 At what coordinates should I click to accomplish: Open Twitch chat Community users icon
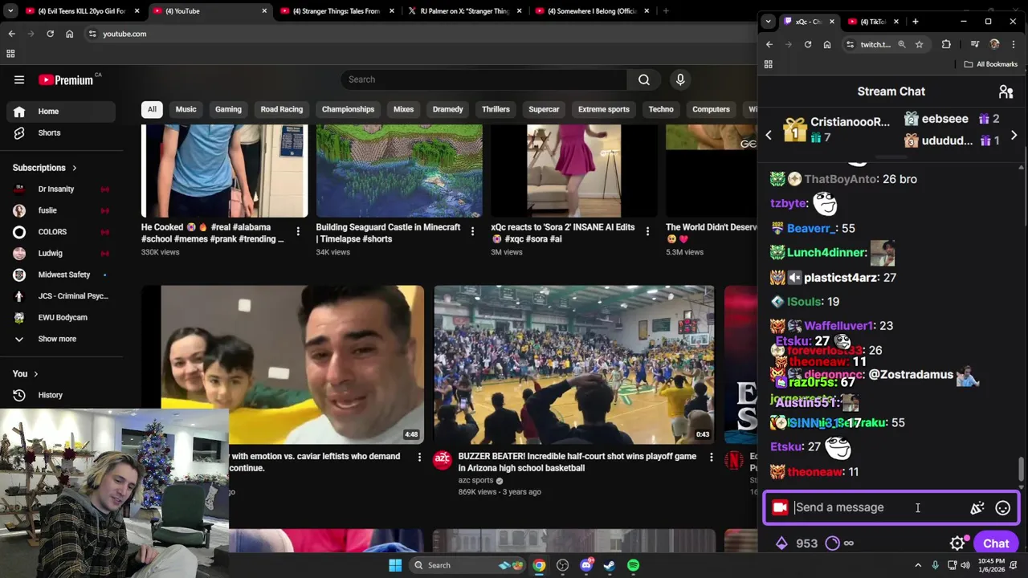coord(1006,92)
